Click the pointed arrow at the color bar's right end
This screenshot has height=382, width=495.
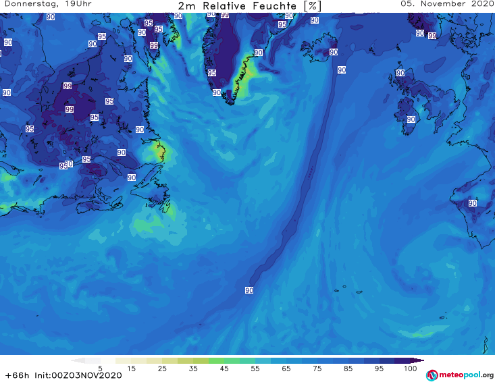coord(417,360)
